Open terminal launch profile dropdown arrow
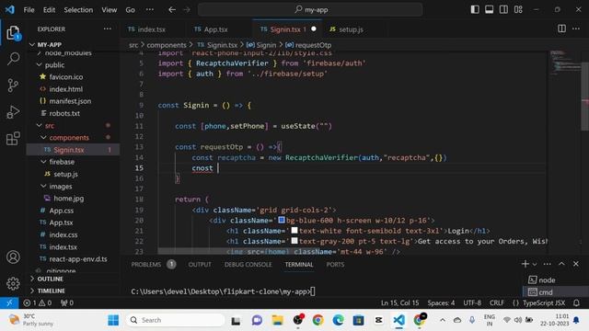 pyautogui.click(x=535, y=265)
